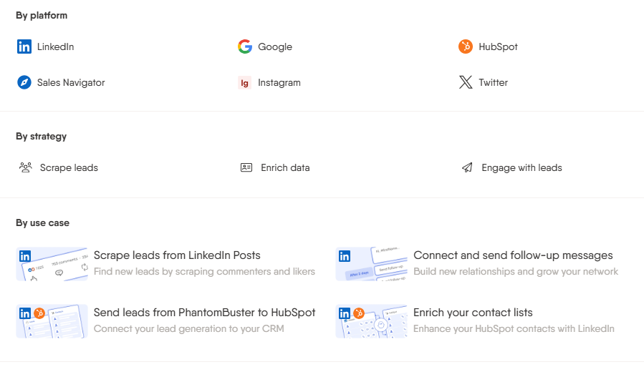Screen dimensions: 644x377
Task: Click the Twitter X logo icon
Action: coord(466,82)
